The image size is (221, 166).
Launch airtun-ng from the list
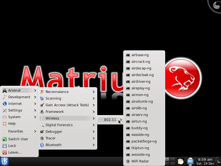pyautogui.click(x=144, y=121)
